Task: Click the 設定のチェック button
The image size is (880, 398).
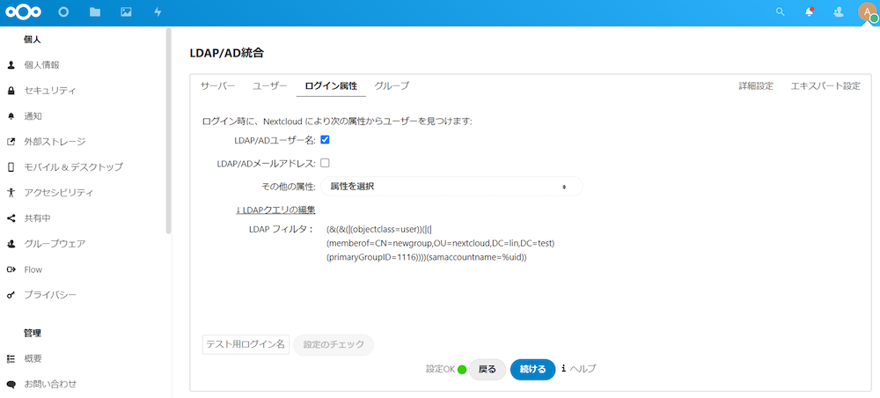Action: tap(334, 344)
